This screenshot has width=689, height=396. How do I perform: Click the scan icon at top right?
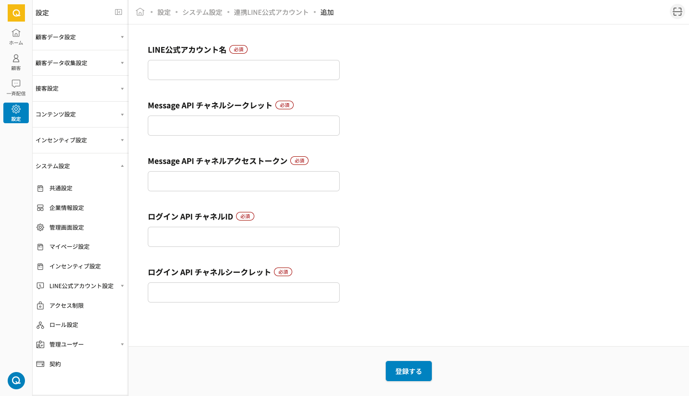(677, 12)
